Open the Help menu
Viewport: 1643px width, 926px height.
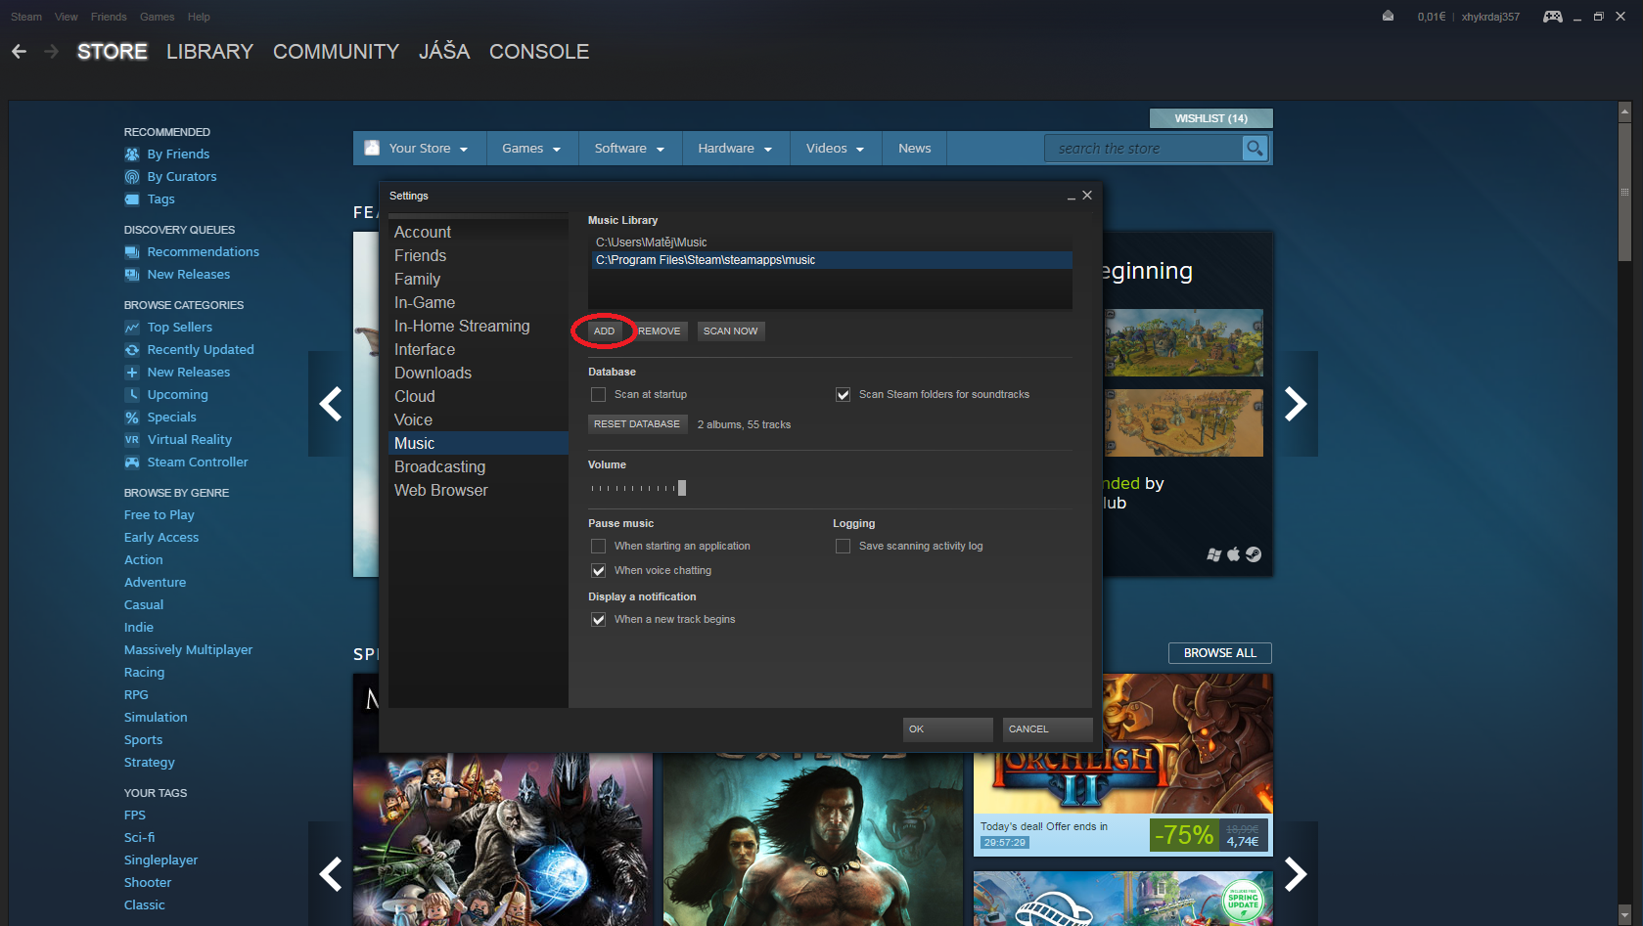199,17
